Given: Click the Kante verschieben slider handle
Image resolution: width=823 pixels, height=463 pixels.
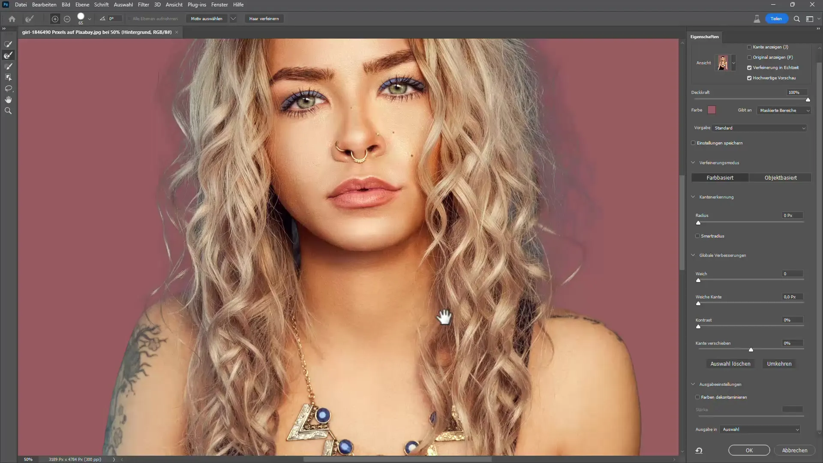Looking at the screenshot, I should (751, 350).
